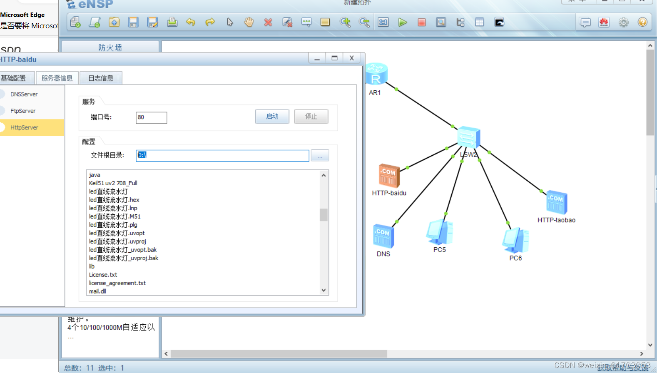Reset zoom with 1:1 icon
The height and width of the screenshot is (373, 657).
point(383,22)
